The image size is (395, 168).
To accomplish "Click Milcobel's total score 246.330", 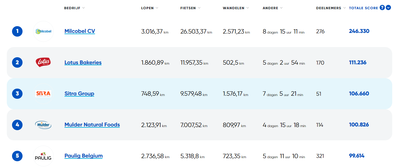I will click(359, 31).
